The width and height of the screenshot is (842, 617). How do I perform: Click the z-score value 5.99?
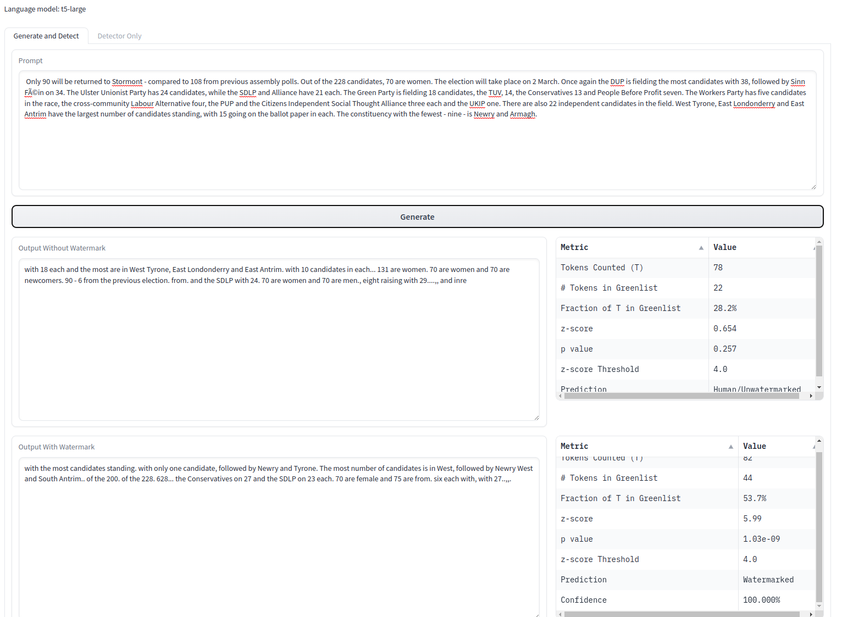(x=752, y=519)
